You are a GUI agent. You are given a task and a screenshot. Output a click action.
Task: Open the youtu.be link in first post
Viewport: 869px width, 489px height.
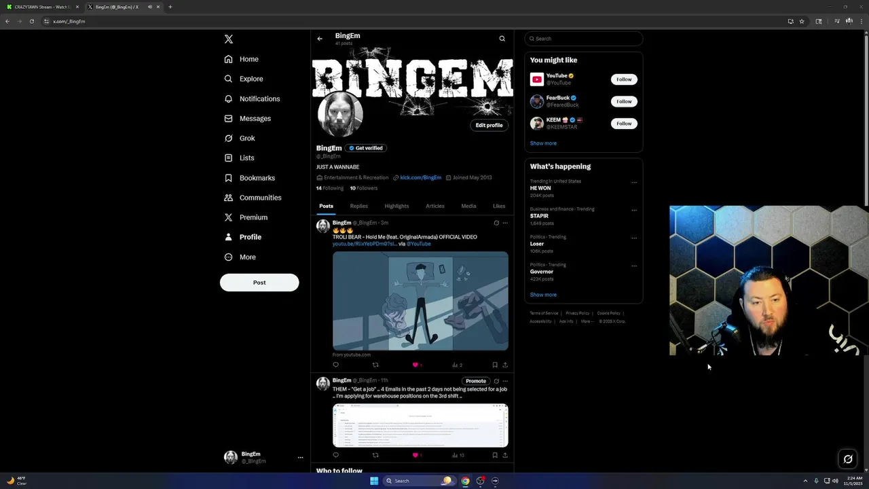click(365, 244)
